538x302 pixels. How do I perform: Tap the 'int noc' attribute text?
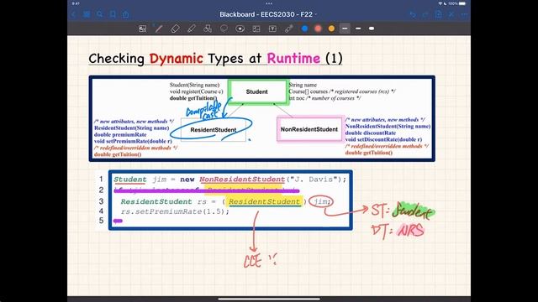pos(297,98)
